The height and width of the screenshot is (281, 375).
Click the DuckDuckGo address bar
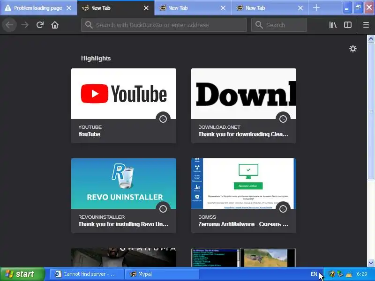164,25
